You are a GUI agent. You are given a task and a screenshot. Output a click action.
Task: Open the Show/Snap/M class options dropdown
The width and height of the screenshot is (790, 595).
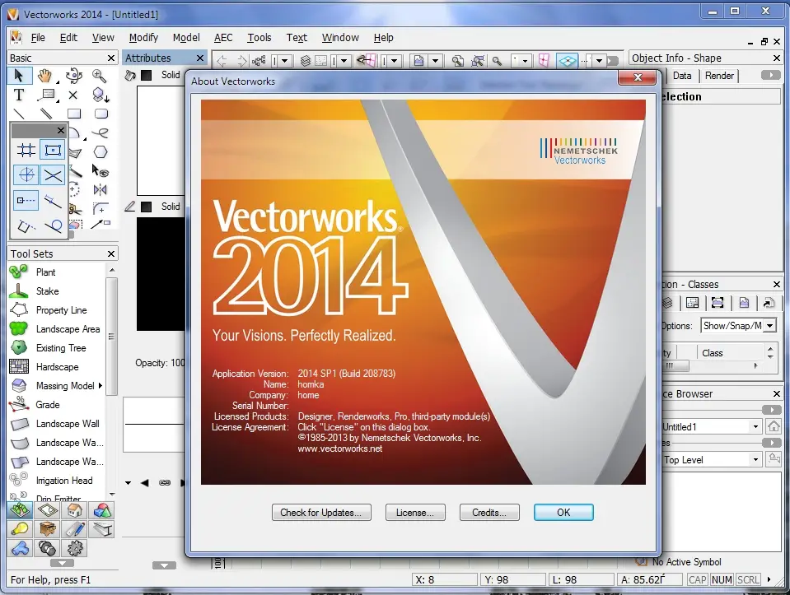point(770,326)
